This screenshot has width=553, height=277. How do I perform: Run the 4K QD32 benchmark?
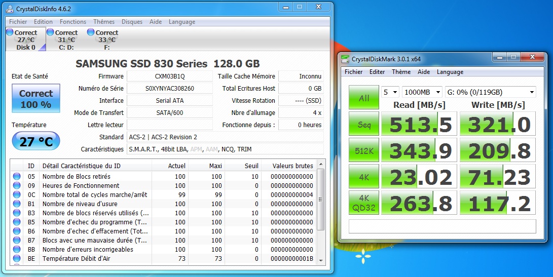363,203
